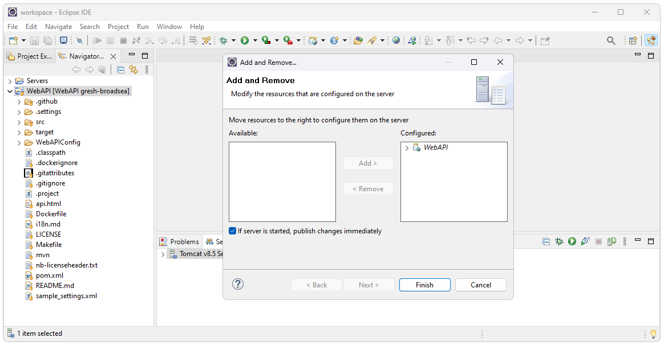
Task: Select sample_settings.xml file
Action: pos(67,296)
